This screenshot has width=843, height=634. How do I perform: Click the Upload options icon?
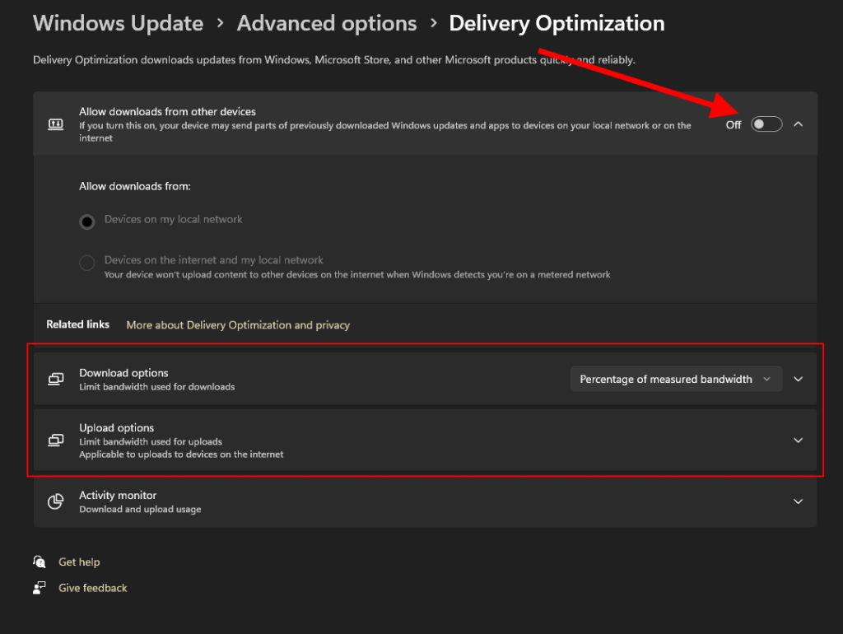[56, 441]
